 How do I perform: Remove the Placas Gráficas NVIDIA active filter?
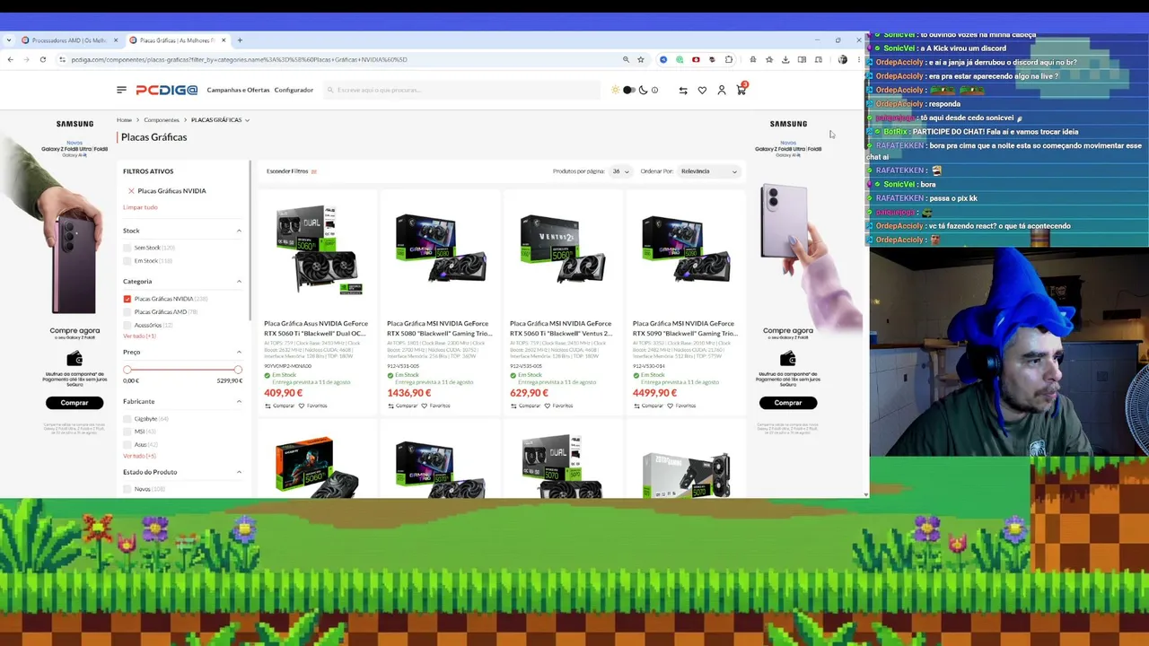tap(131, 191)
